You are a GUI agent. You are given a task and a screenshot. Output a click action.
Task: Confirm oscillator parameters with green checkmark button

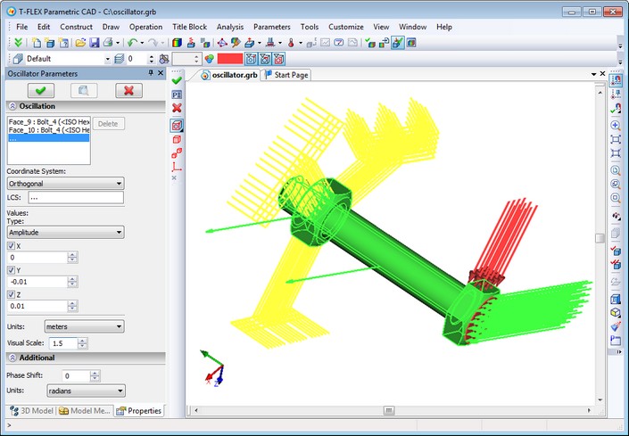point(39,90)
